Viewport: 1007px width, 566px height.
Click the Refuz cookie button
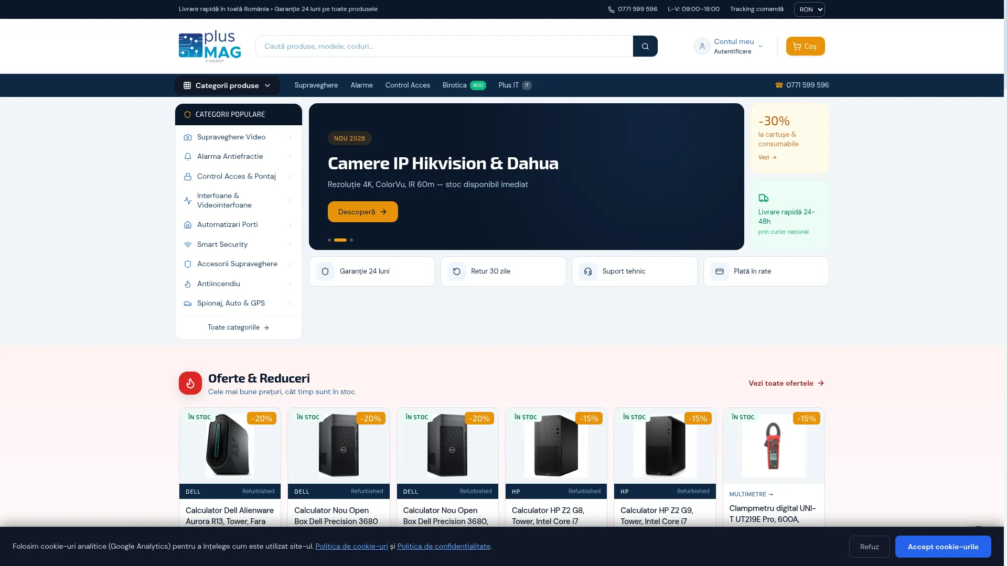[x=870, y=547]
